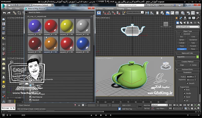Viewport: 202px width, 118px height.
Task: Click the Auto Key button
Action: click(147, 105)
